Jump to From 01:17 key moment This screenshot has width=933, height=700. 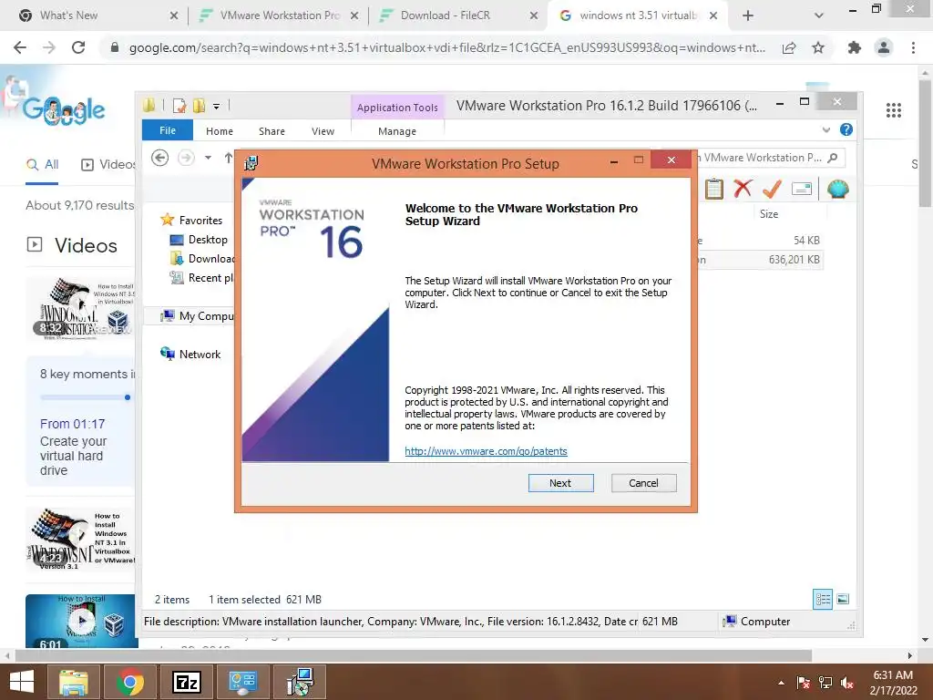(73, 424)
